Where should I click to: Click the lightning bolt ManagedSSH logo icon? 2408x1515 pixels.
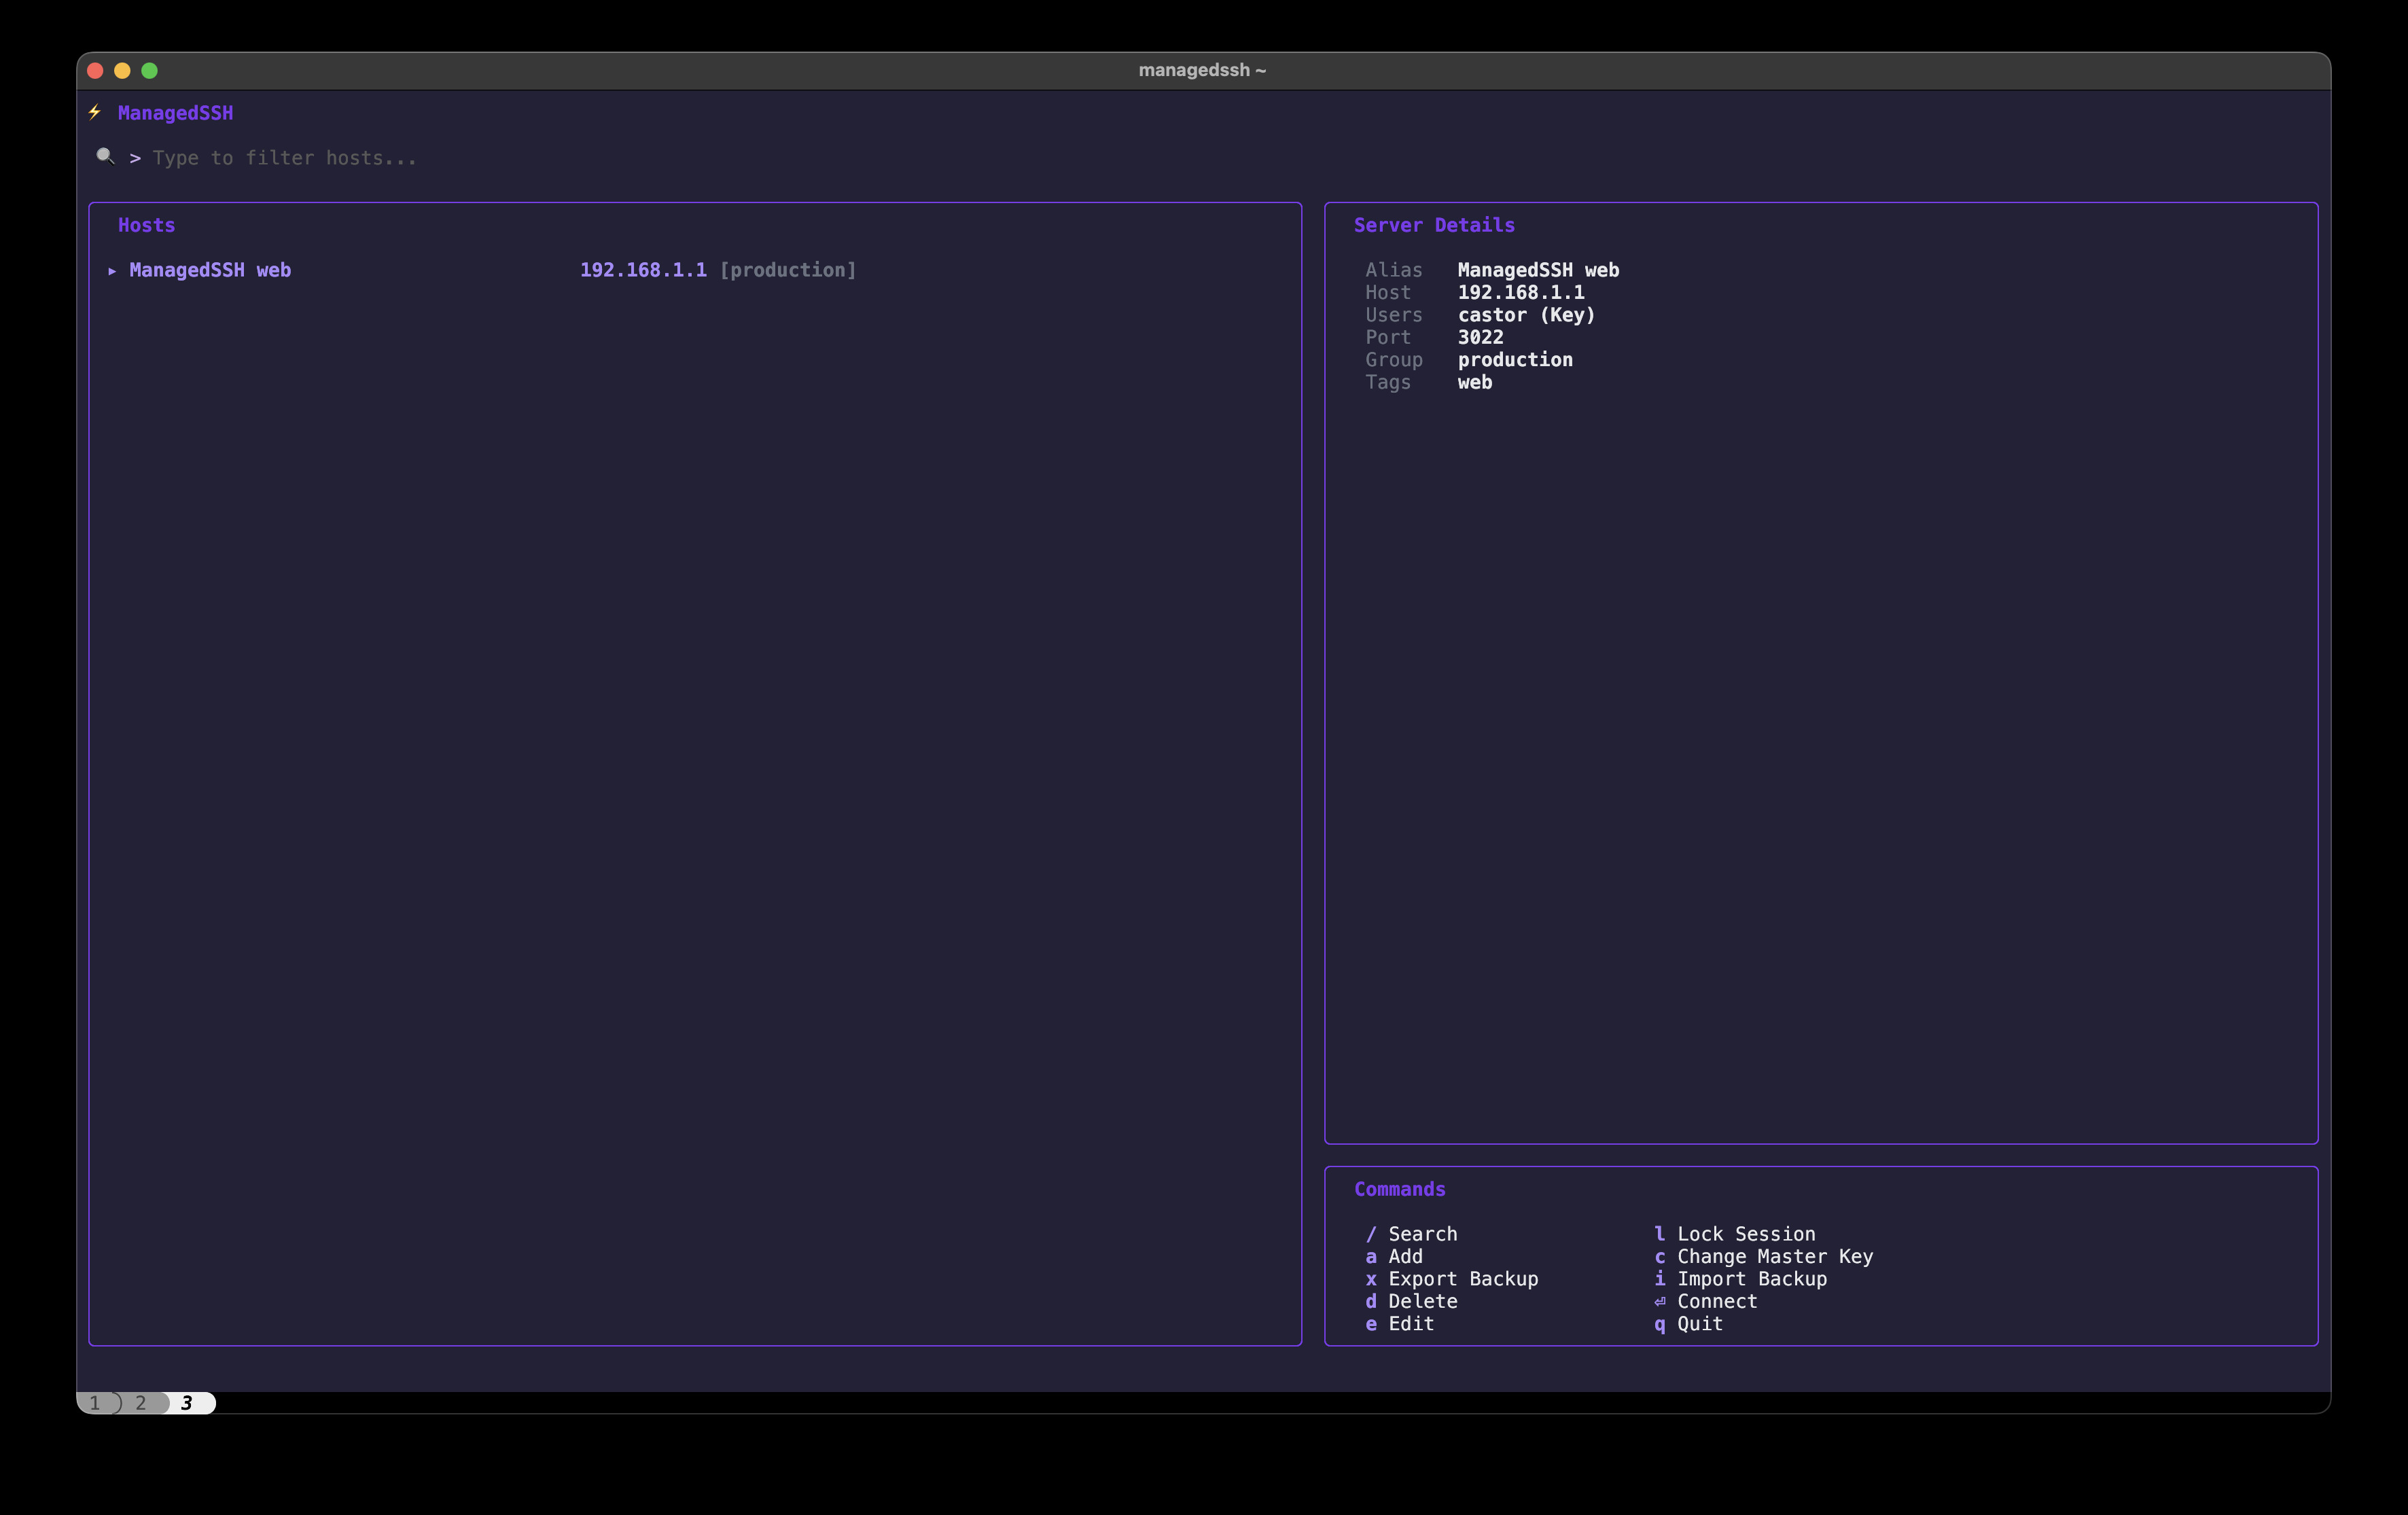click(95, 112)
